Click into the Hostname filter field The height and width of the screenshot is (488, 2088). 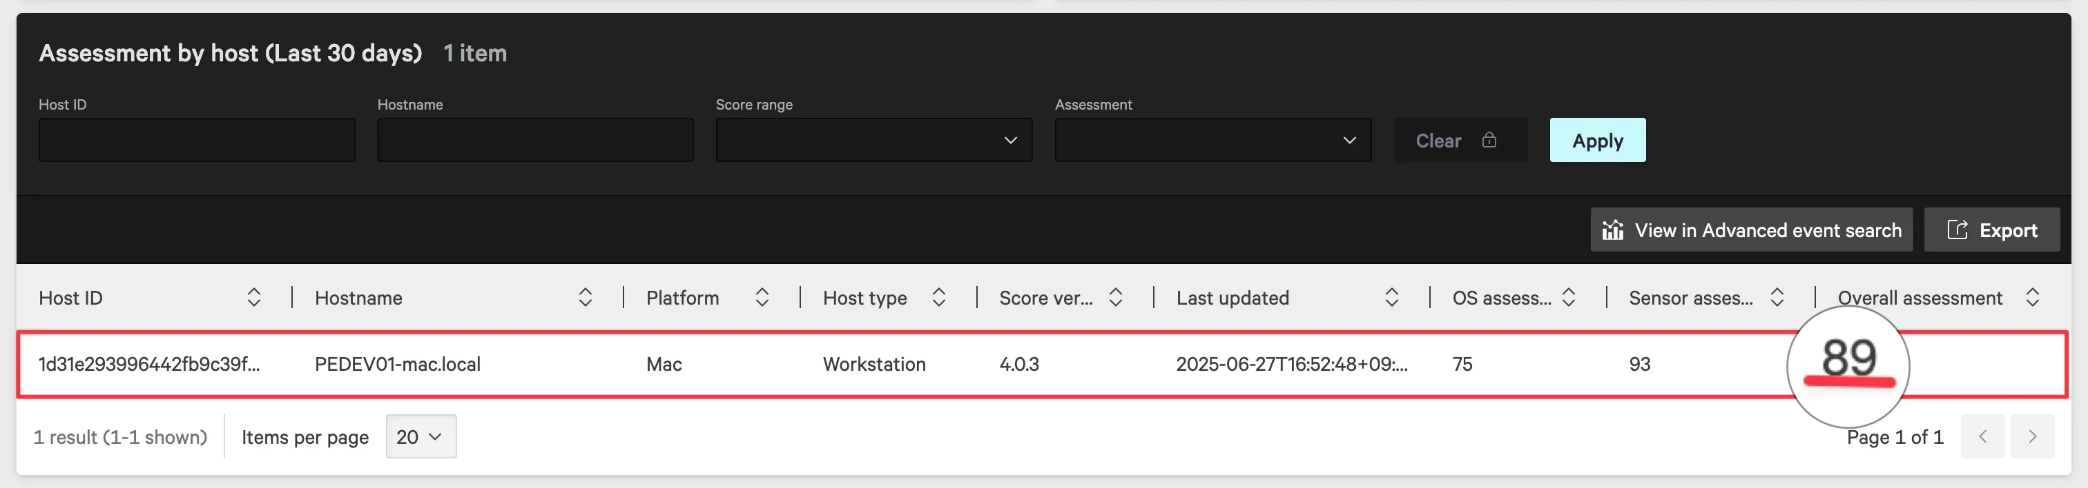(x=535, y=140)
